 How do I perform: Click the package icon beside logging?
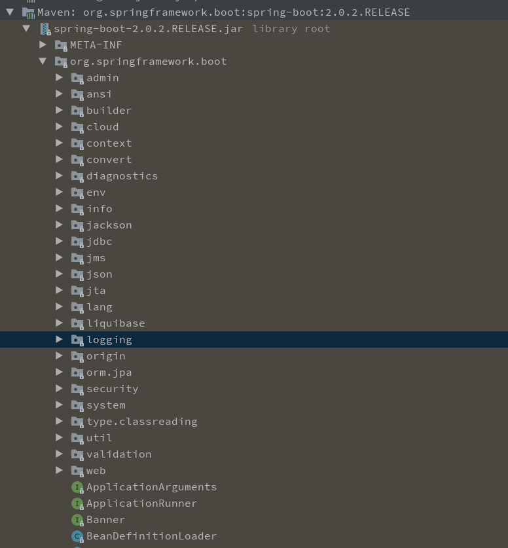pyautogui.click(x=77, y=339)
